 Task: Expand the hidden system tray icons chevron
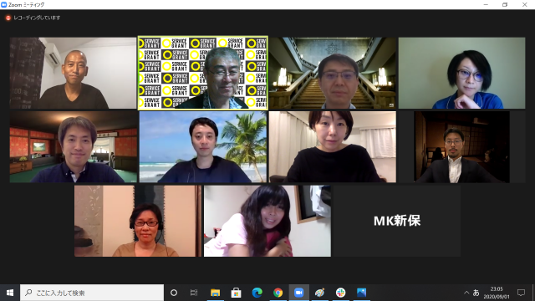tap(466, 293)
